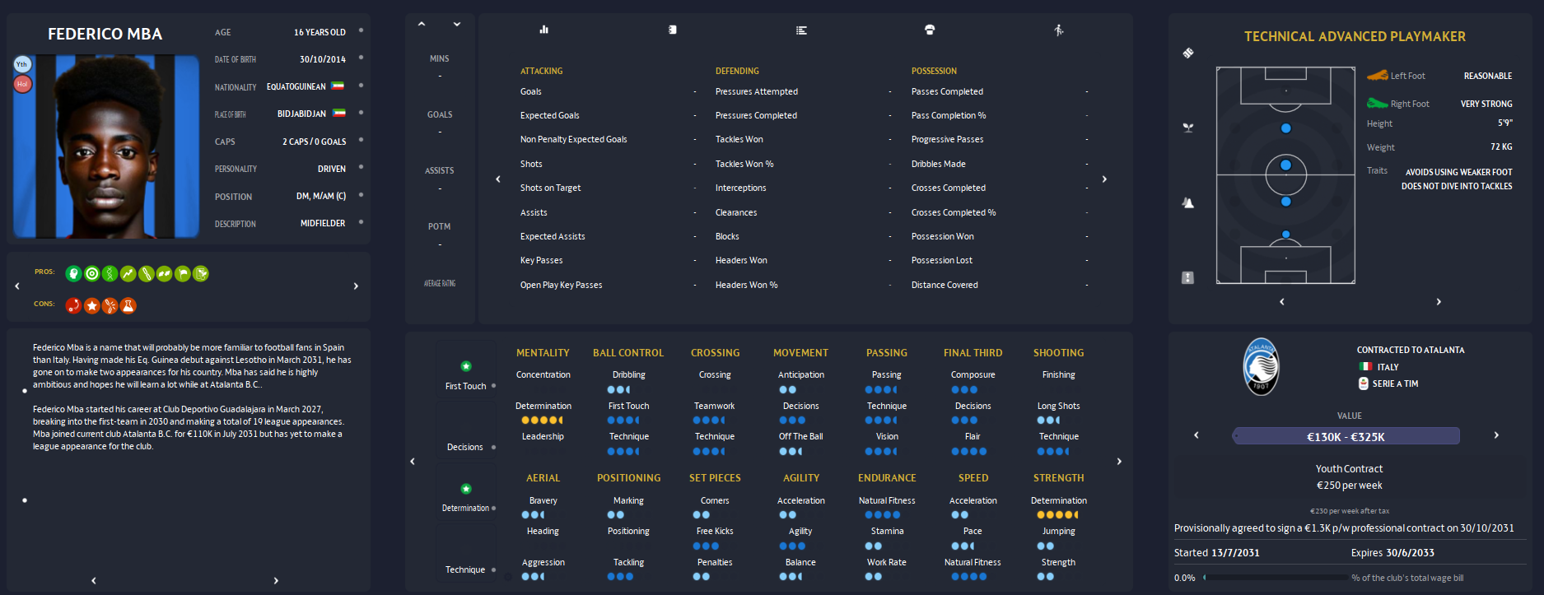
Task: Toggle the dot next to AGE row
Action: (361, 30)
